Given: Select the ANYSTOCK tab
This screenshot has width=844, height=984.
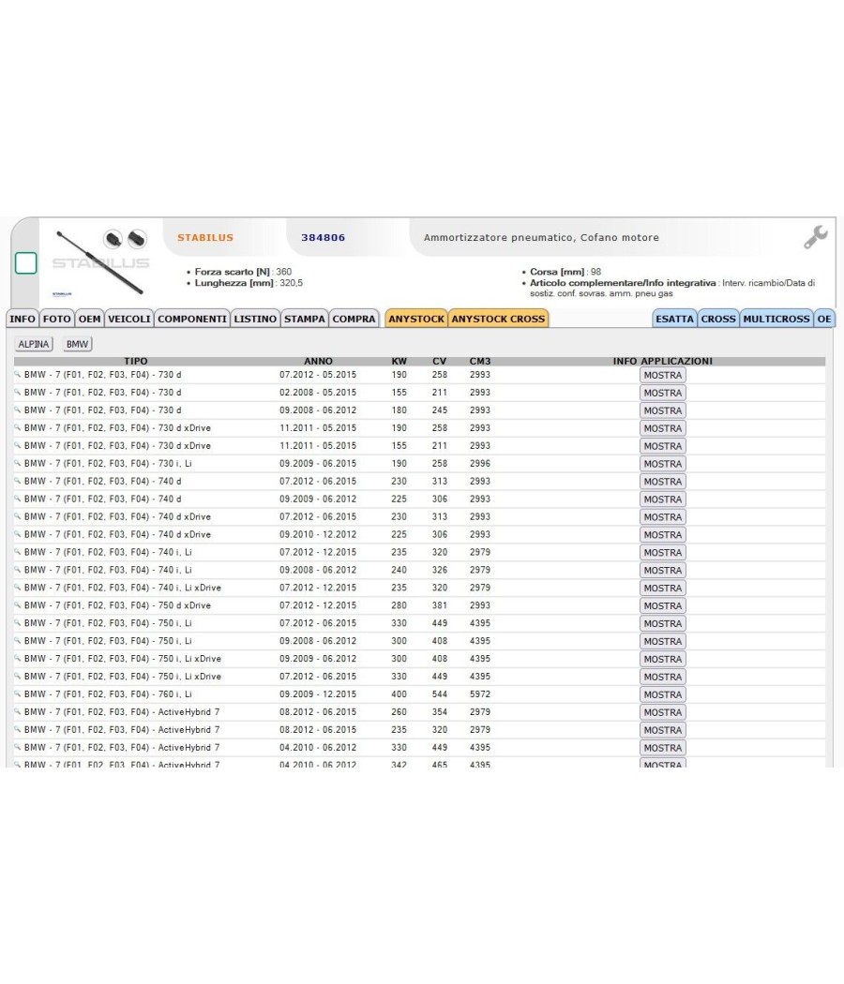Looking at the screenshot, I should coord(415,319).
